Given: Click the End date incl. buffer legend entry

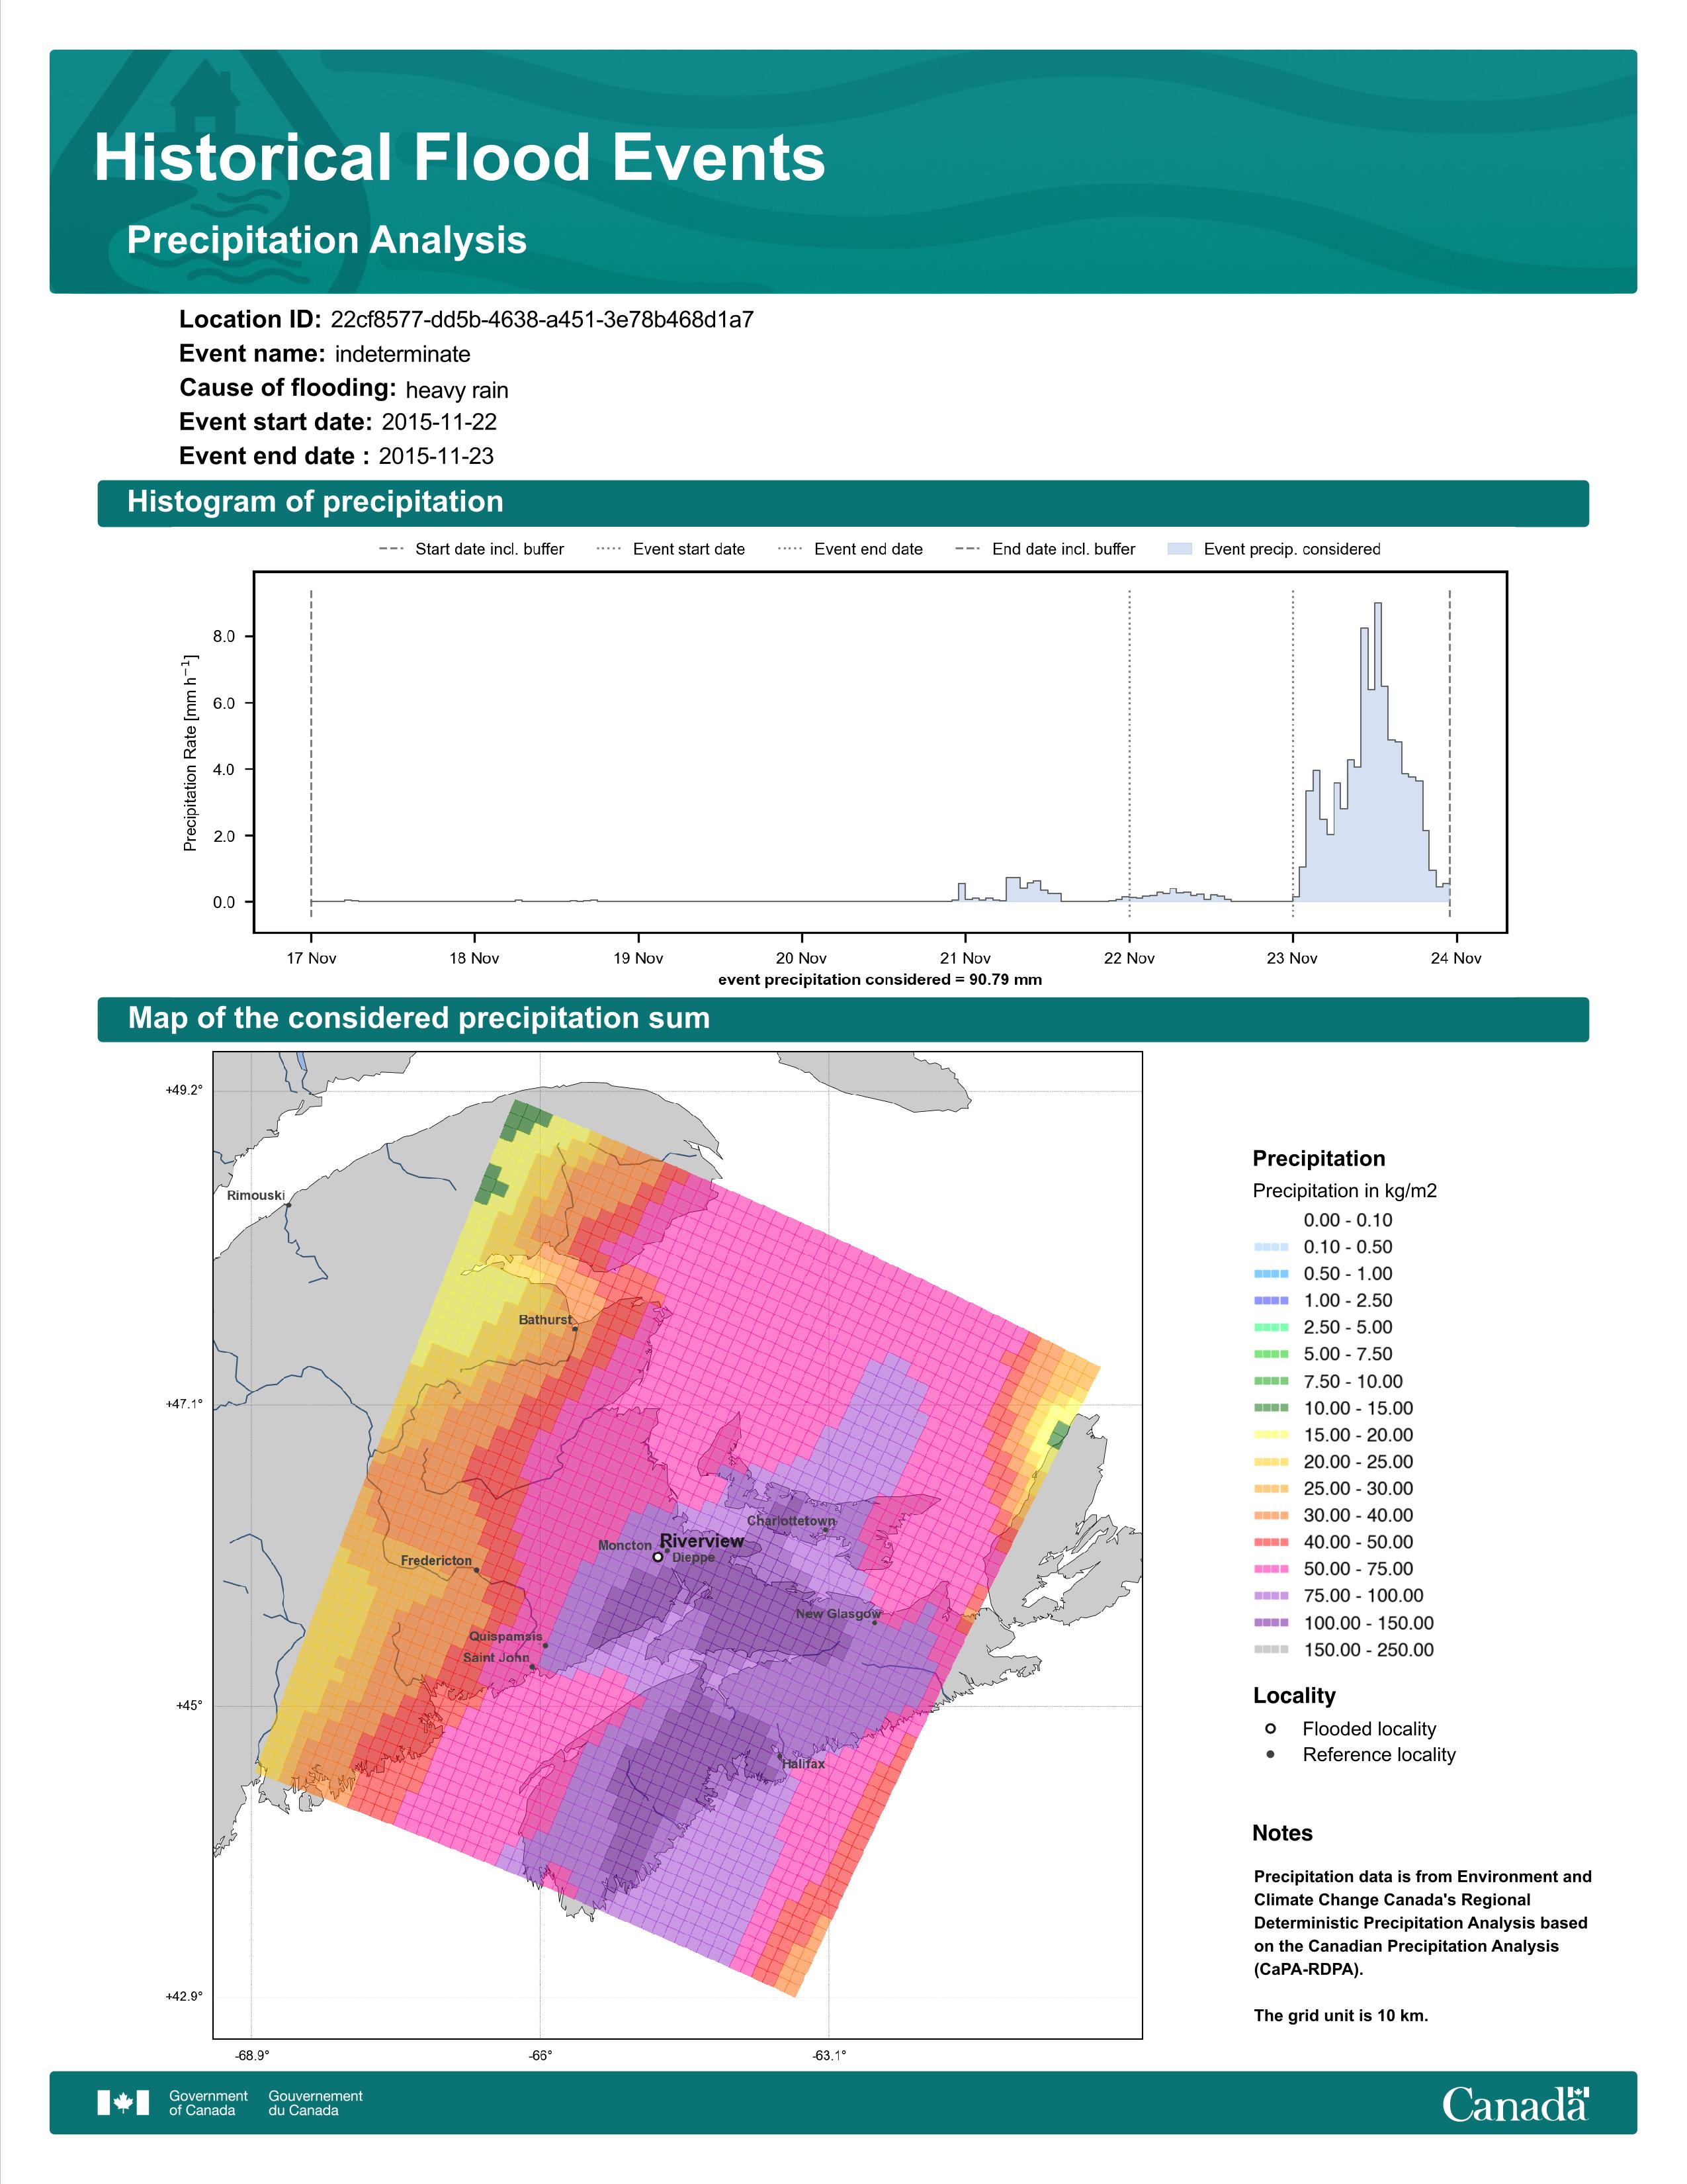Looking at the screenshot, I should point(1045,549).
